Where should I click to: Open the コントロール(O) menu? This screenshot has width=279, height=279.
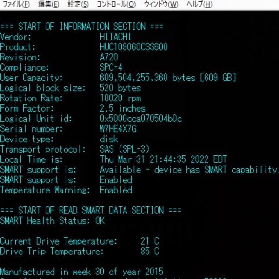116,4
